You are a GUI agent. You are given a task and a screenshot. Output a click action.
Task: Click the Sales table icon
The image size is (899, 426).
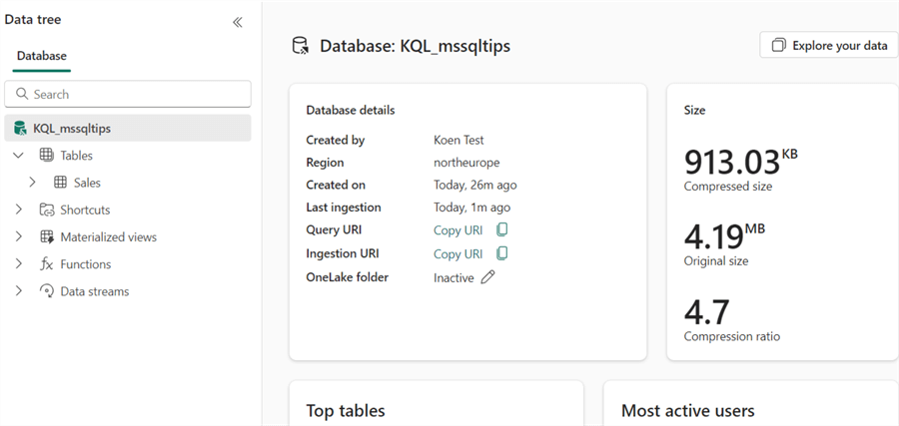(x=60, y=183)
